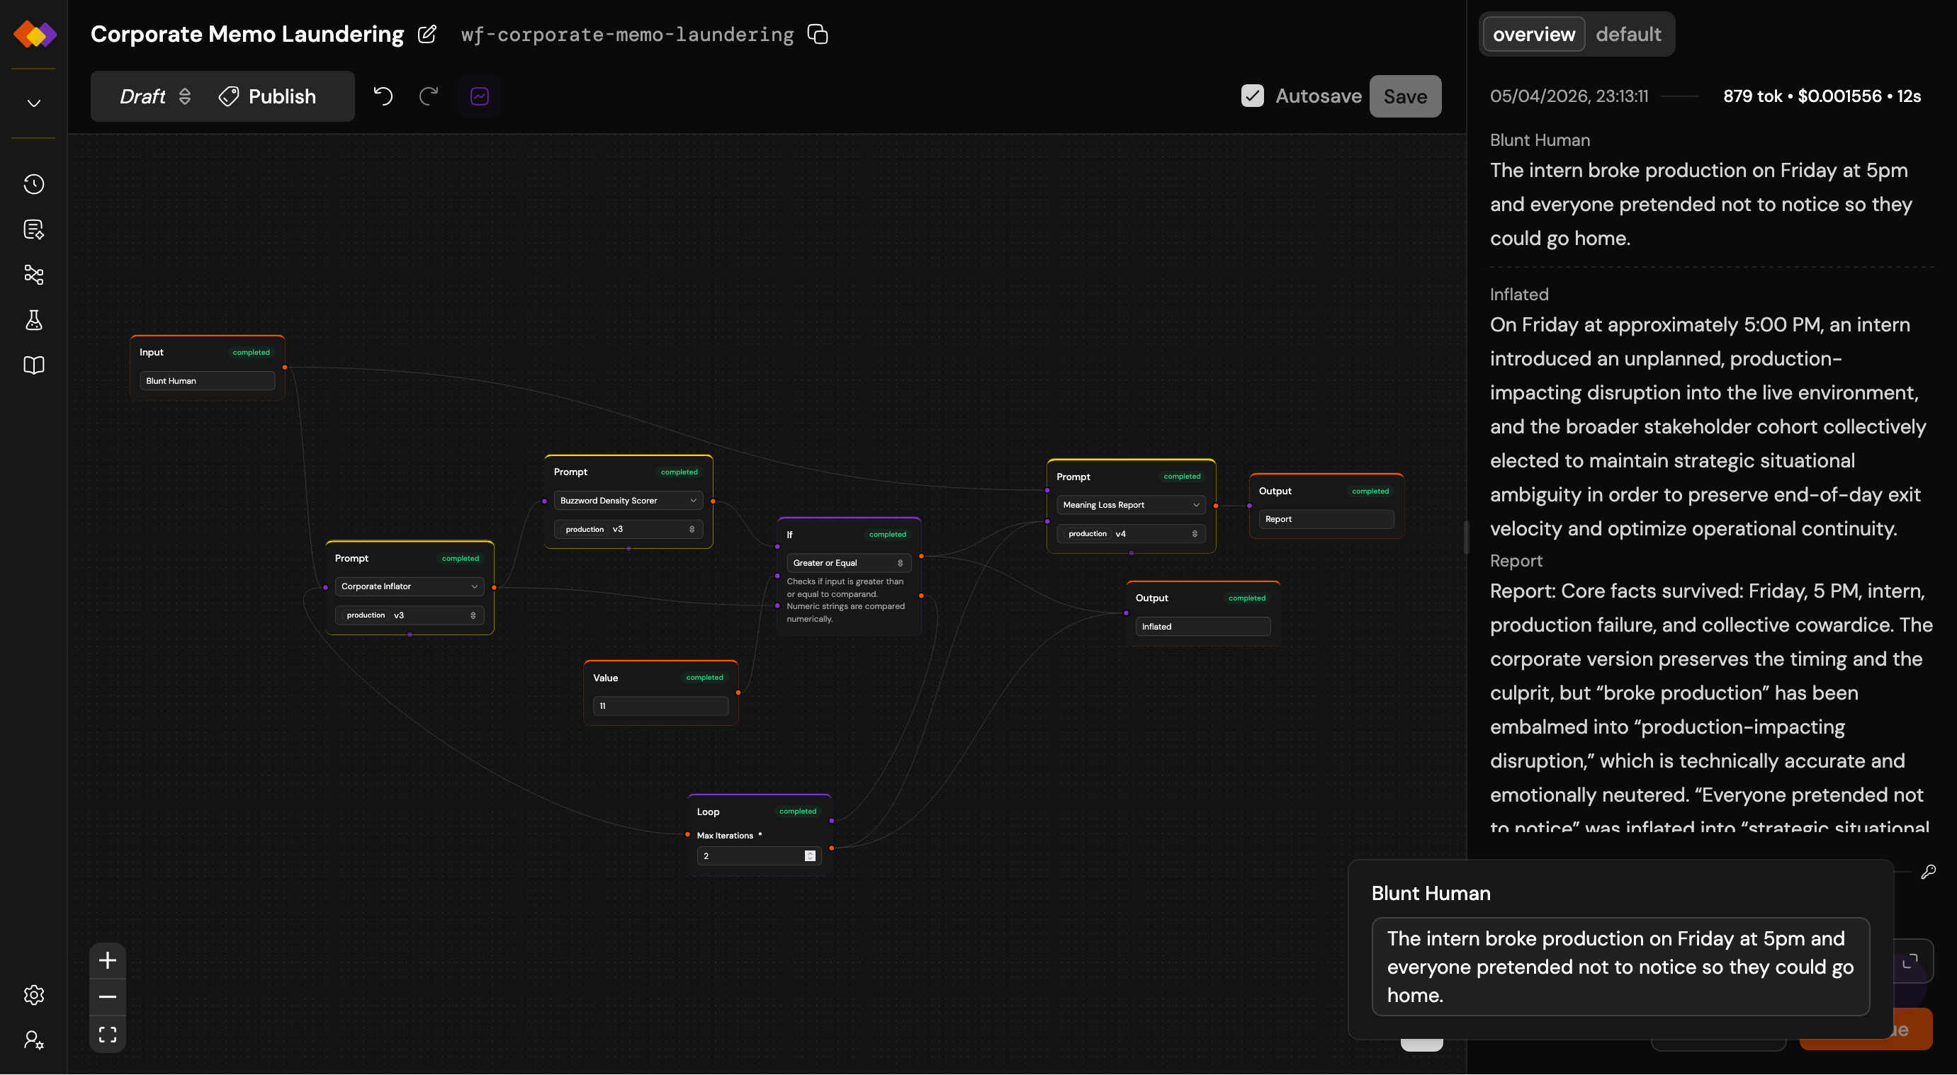The height and width of the screenshot is (1075, 1957).
Task: Click the redo arrow icon
Action: 429,96
